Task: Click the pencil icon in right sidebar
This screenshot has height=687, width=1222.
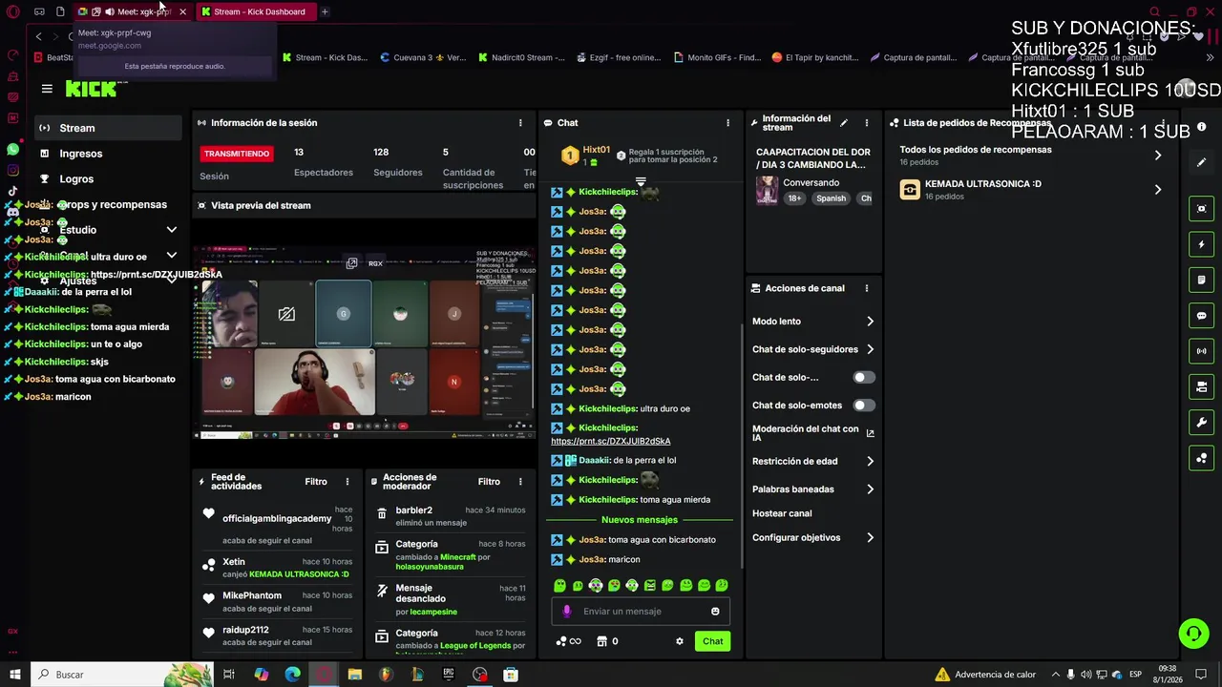Action: pyautogui.click(x=1202, y=162)
